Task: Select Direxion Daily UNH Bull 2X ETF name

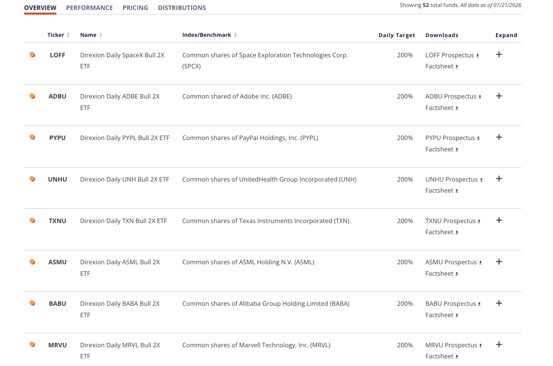Action: coord(125,179)
